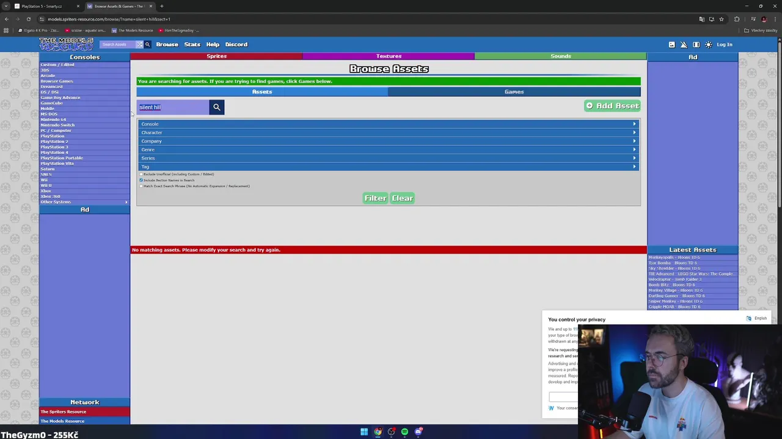Open the Help menu item
Viewport: 782px width, 439px height.
coord(213,45)
